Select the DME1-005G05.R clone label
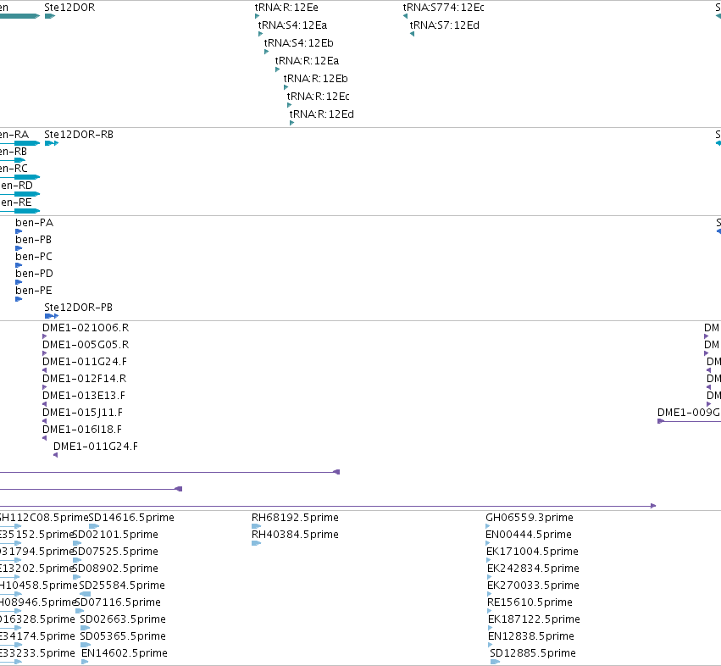The width and height of the screenshot is (721, 666). (x=86, y=345)
